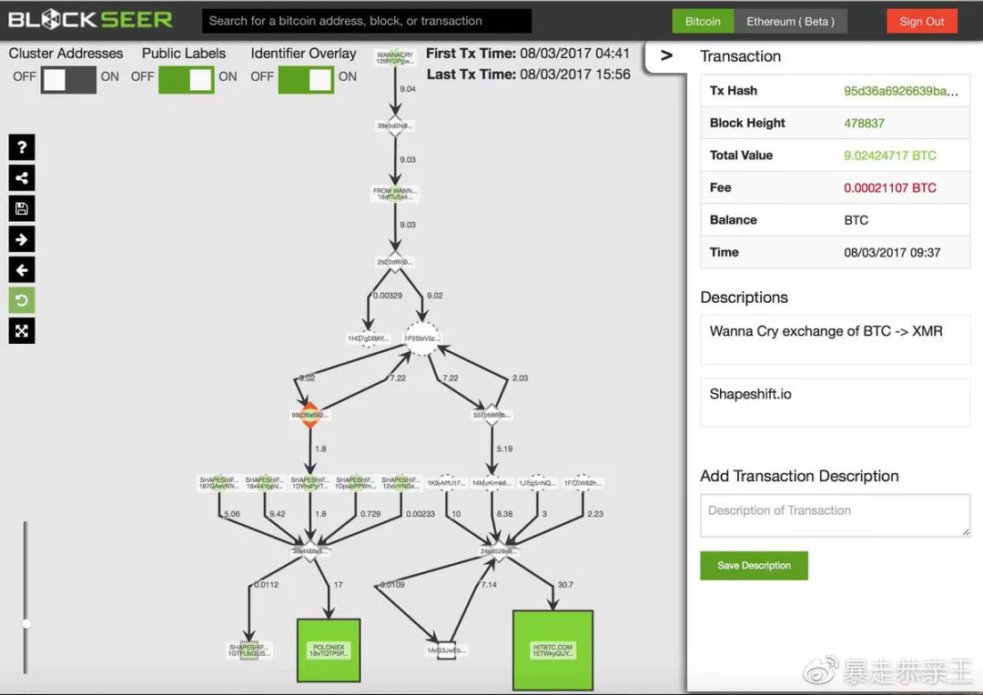Click the BlockSeer logo

tap(90, 20)
